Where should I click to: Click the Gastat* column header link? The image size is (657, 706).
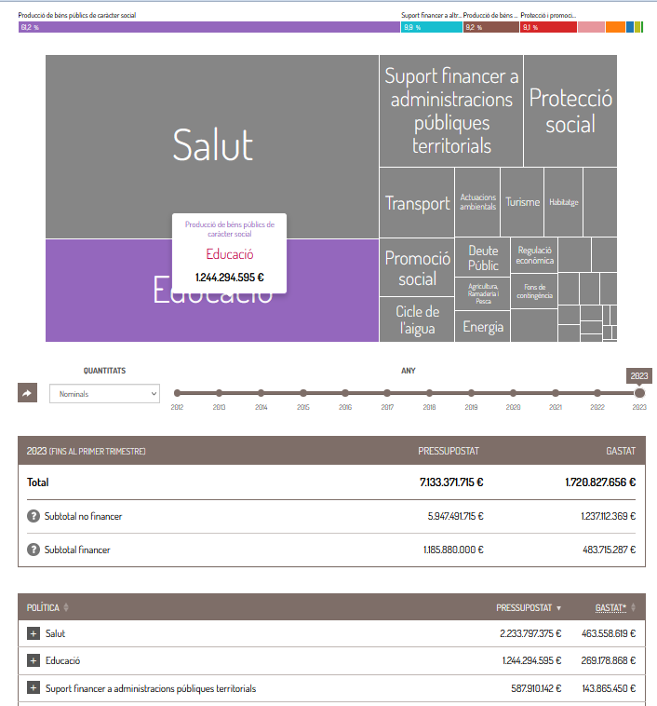pyautogui.click(x=610, y=608)
